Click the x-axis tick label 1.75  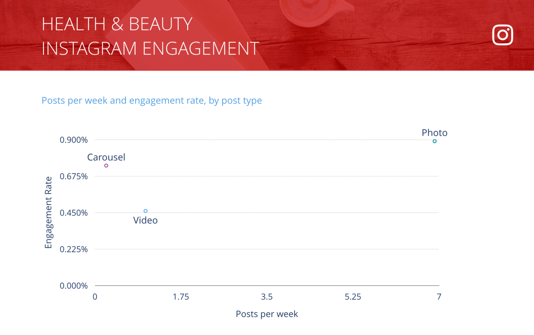pyautogui.click(x=181, y=297)
